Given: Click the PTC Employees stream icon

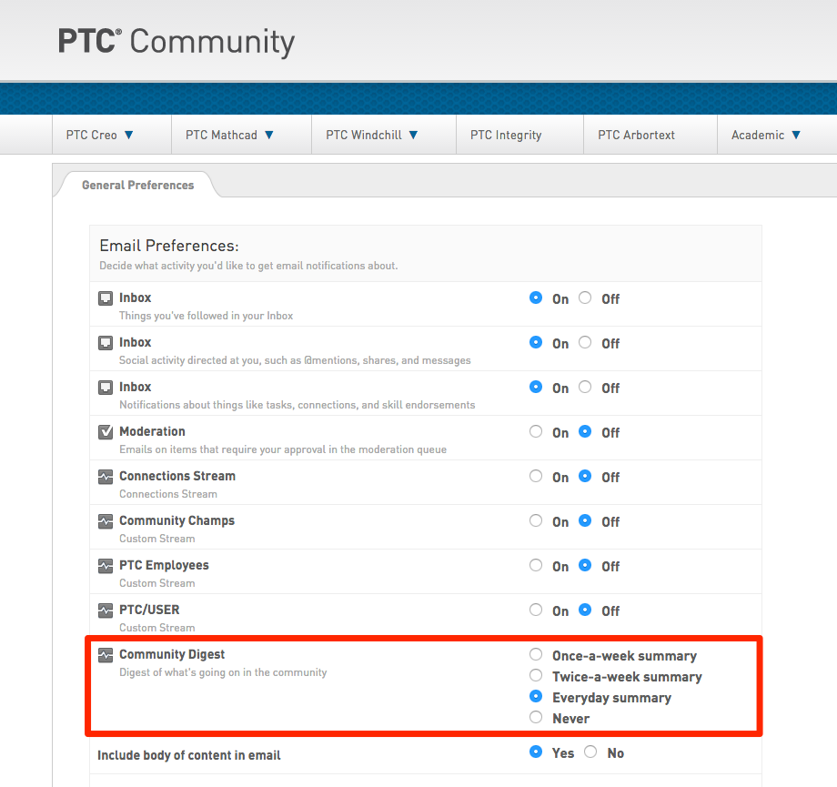Looking at the screenshot, I should 106,565.
